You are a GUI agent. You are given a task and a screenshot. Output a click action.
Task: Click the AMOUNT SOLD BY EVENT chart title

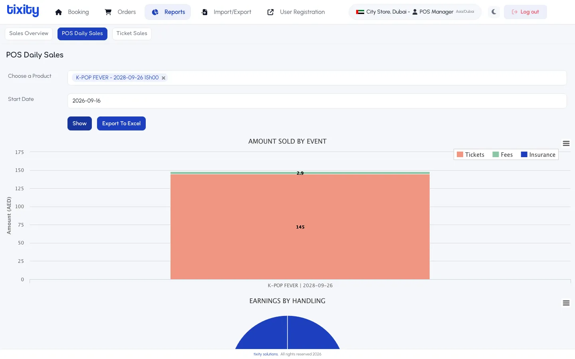click(x=287, y=142)
